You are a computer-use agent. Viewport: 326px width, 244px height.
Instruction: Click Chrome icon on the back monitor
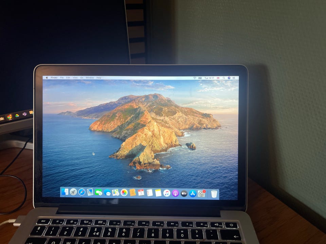[10, 117]
